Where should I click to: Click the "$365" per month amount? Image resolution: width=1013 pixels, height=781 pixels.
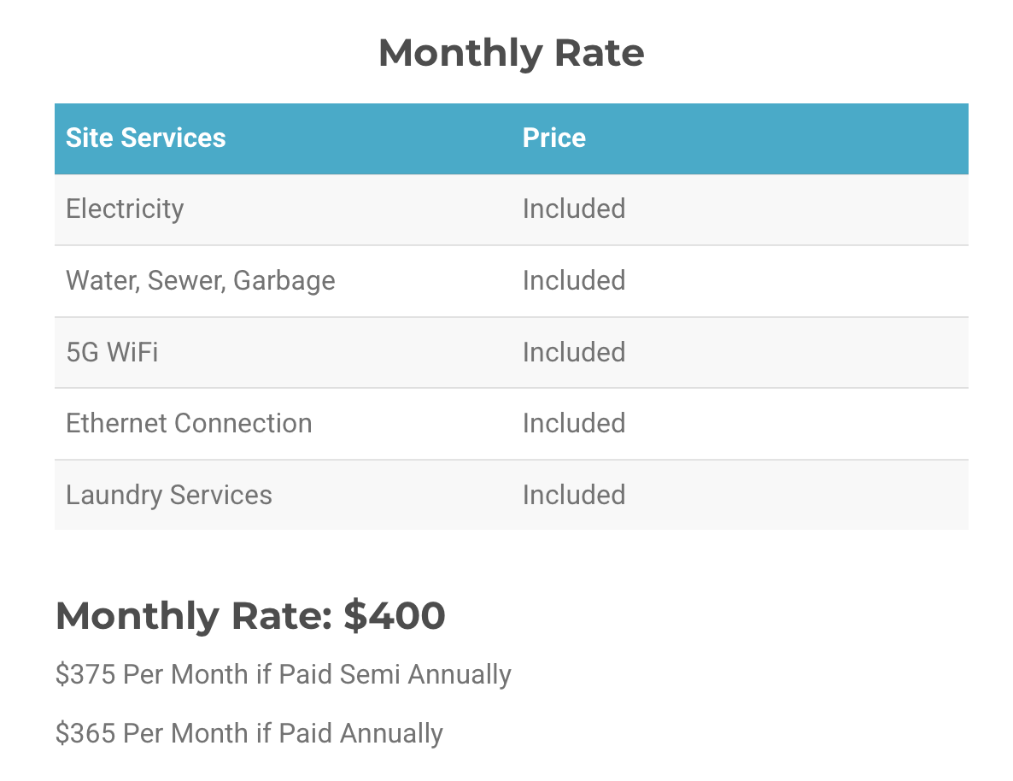pyautogui.click(x=85, y=734)
